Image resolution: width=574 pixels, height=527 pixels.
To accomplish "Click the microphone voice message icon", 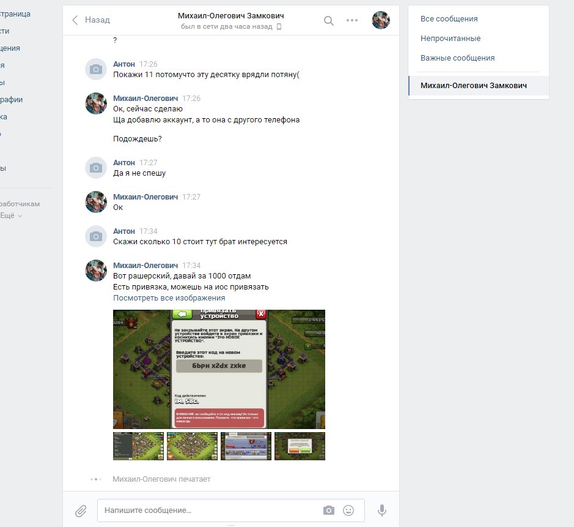I will pos(382,510).
